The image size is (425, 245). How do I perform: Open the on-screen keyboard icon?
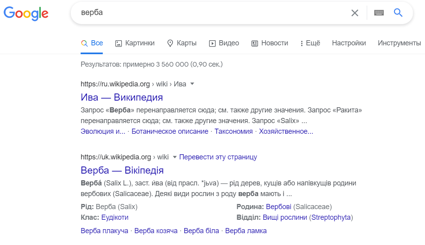[x=379, y=13]
